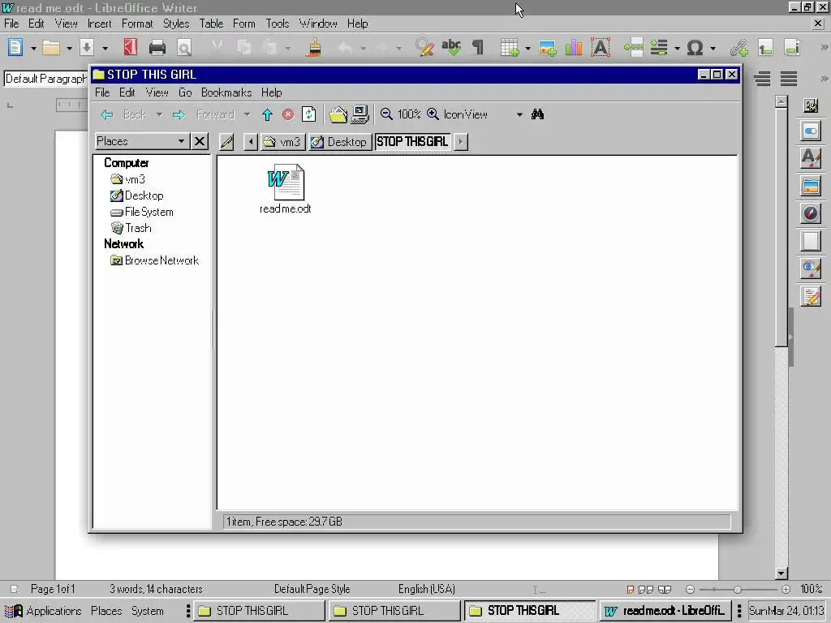Select Browse Network in sidebar
The image size is (831, 623).
154,260
